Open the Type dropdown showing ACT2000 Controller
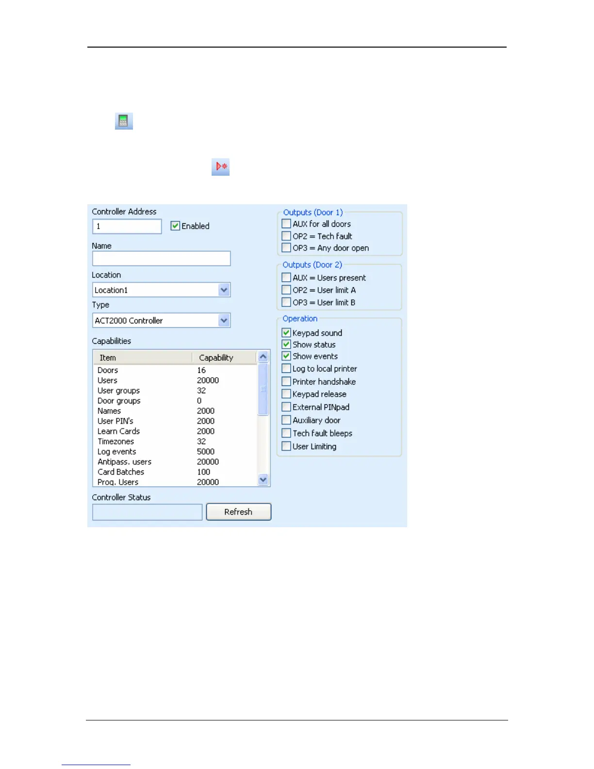 [x=224, y=320]
